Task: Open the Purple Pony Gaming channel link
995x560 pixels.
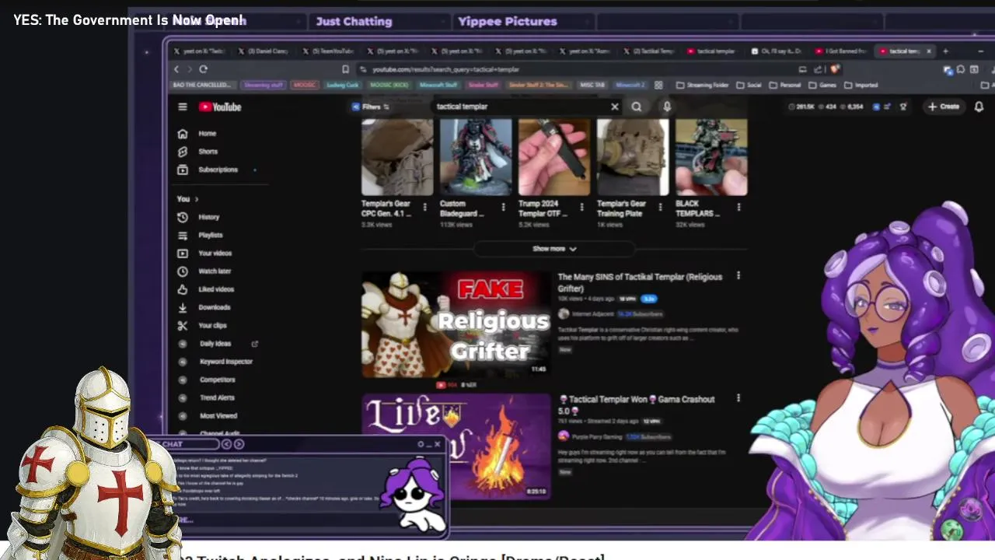Action: click(x=598, y=437)
